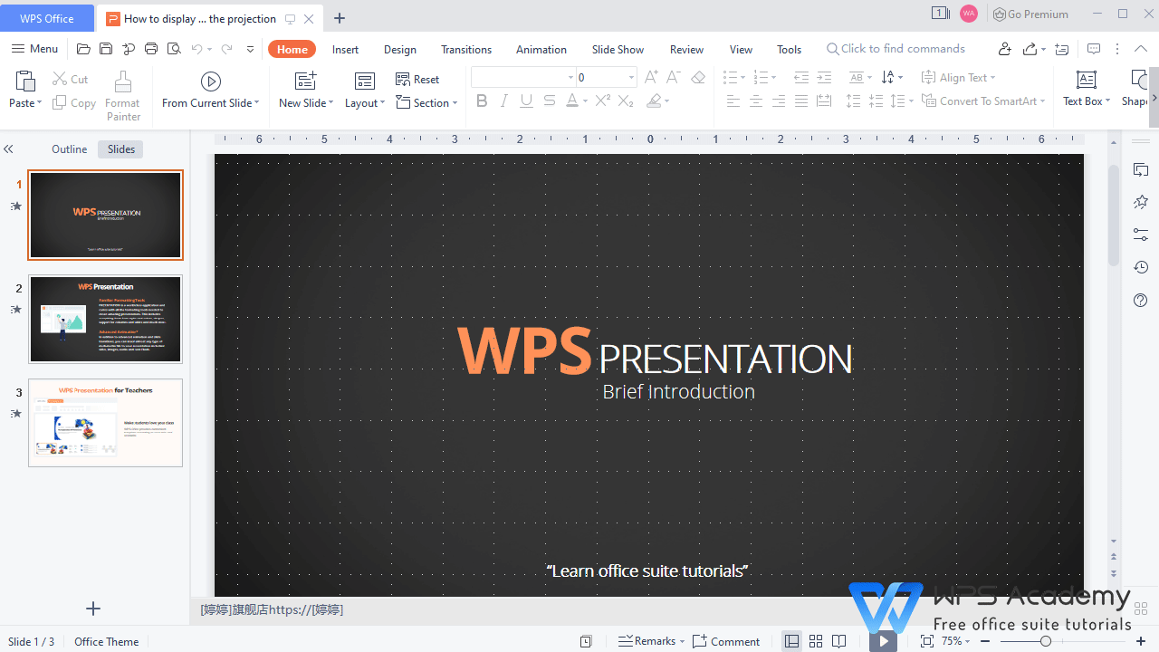Select slide 3 thumbnail in the panel

pos(105,423)
